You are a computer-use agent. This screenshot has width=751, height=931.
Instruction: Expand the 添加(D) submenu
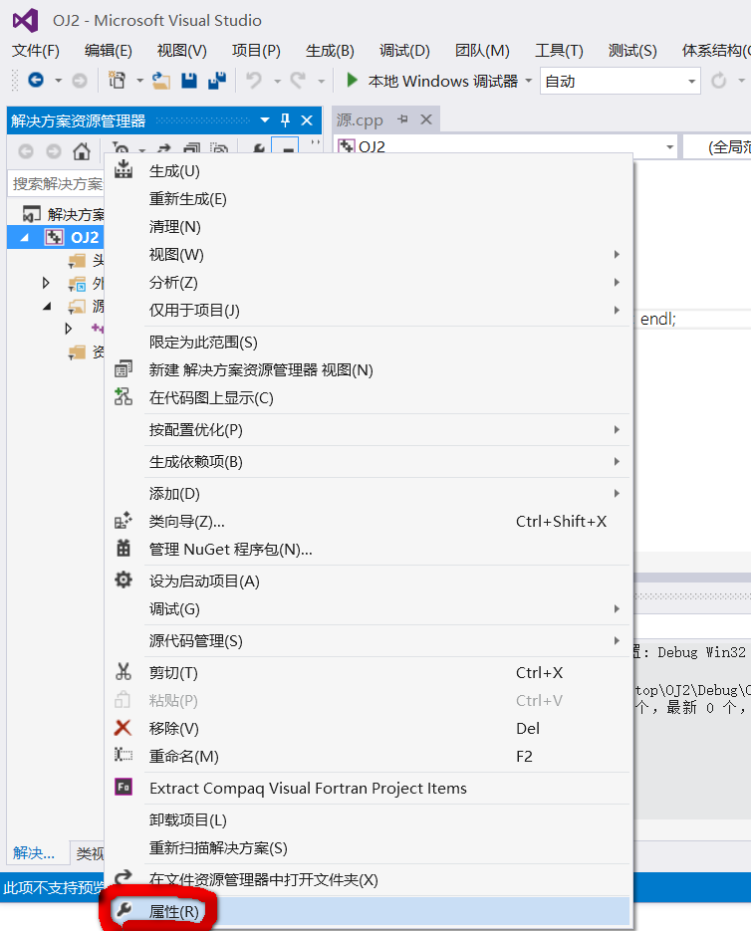pos(368,494)
